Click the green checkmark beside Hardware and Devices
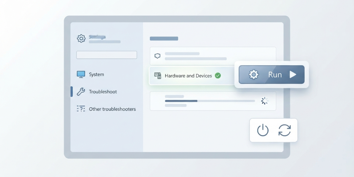 click(218, 76)
